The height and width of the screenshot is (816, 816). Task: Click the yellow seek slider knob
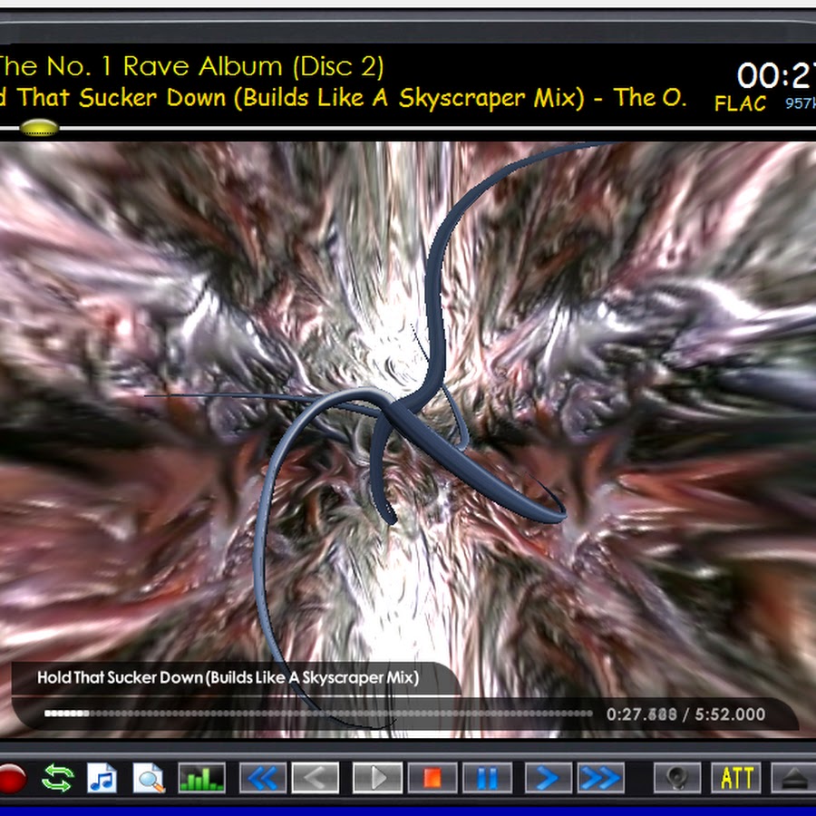pyautogui.click(x=39, y=128)
